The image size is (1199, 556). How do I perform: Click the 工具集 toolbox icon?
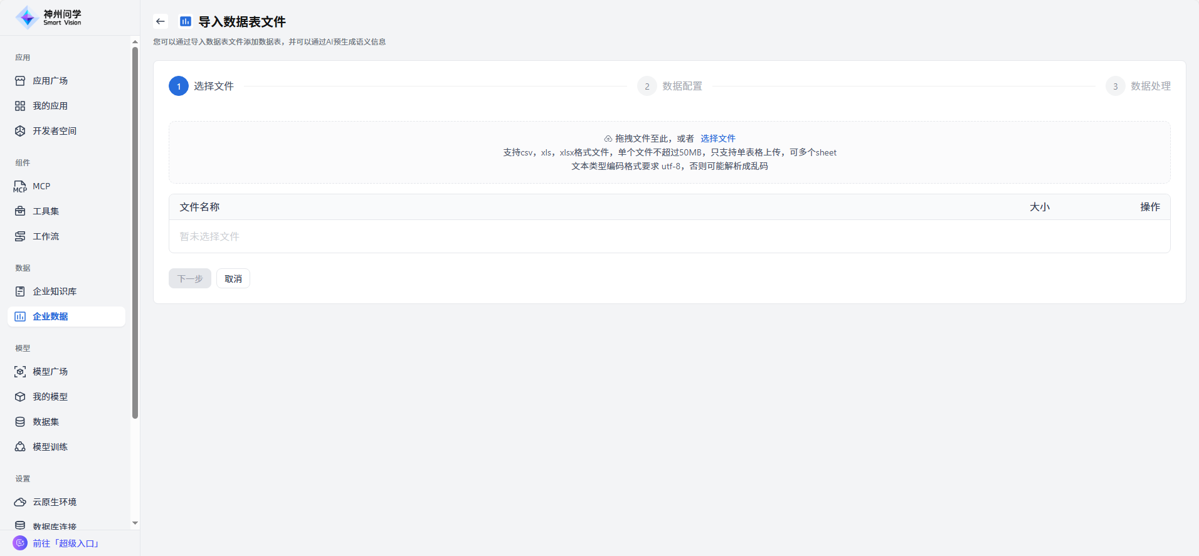20,211
